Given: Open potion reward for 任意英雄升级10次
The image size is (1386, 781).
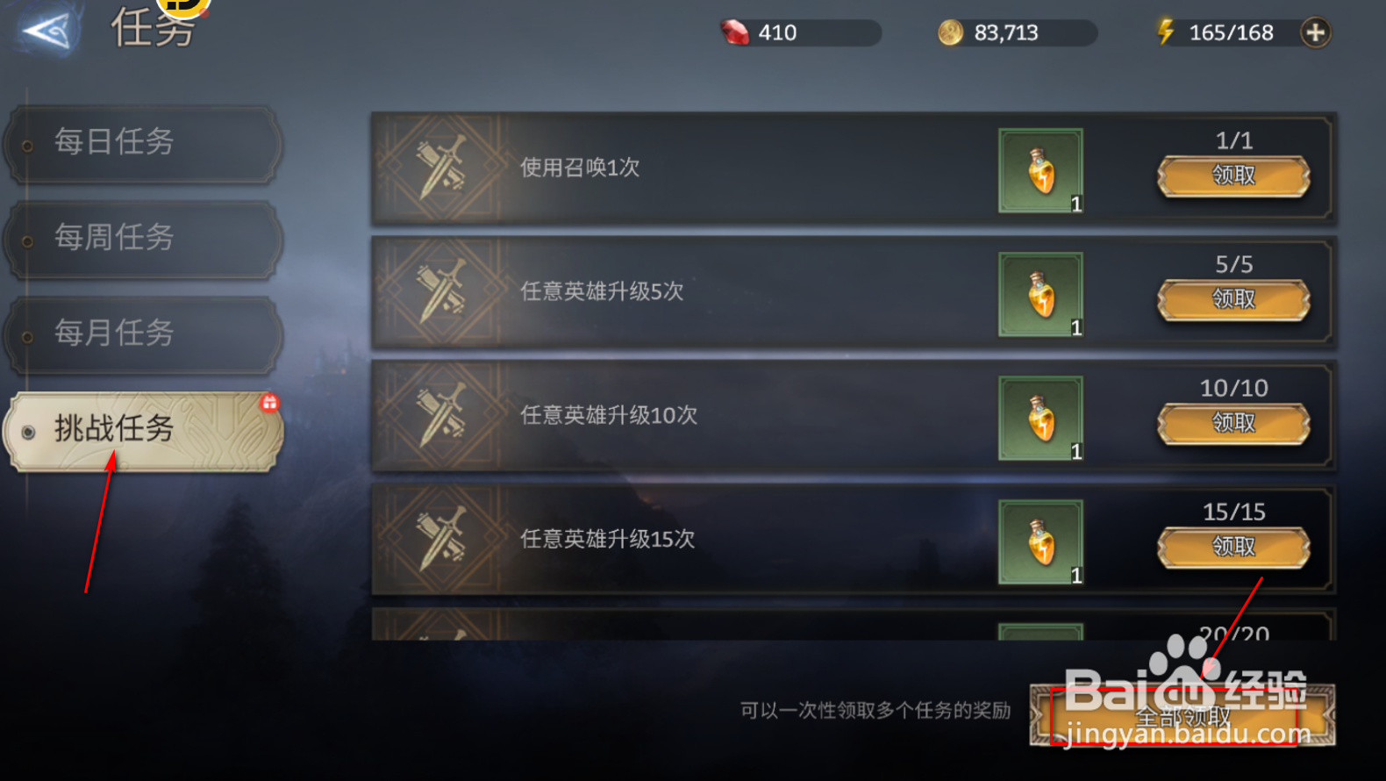Looking at the screenshot, I should [x=1040, y=418].
